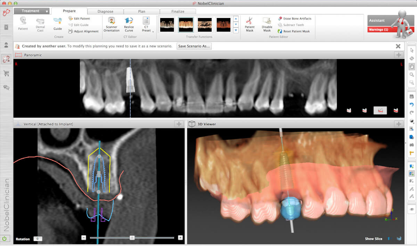Select the rotate view tool
417x246 pixels.
pyautogui.click(x=412, y=59)
